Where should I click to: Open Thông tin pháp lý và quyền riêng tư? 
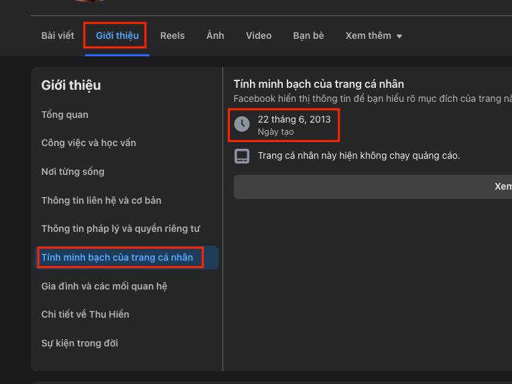121,229
